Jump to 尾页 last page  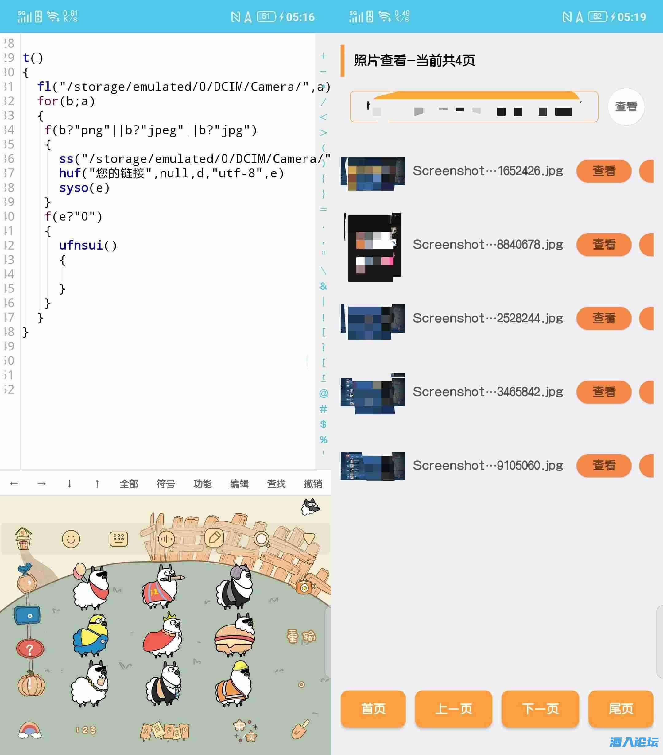tap(621, 708)
